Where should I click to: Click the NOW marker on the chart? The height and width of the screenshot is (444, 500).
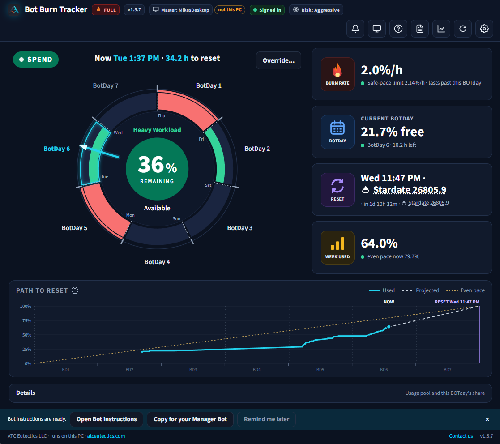pyautogui.click(x=389, y=302)
